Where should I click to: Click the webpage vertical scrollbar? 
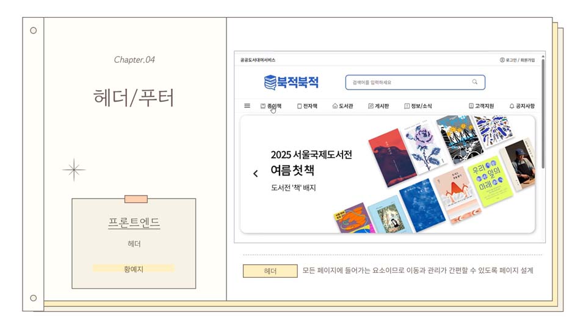tap(543, 112)
